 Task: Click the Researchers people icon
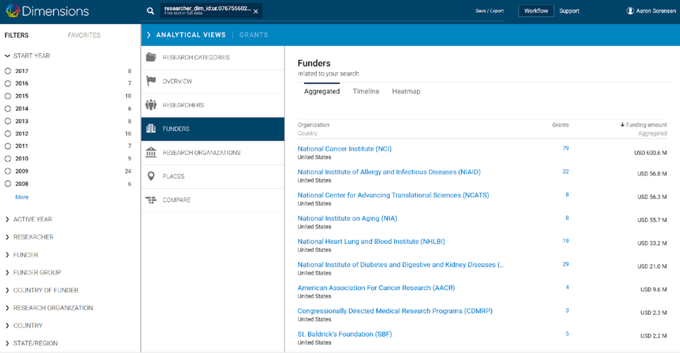[151, 105]
